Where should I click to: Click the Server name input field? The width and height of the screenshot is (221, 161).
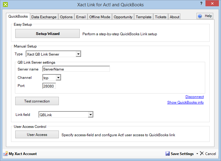pos(76,69)
